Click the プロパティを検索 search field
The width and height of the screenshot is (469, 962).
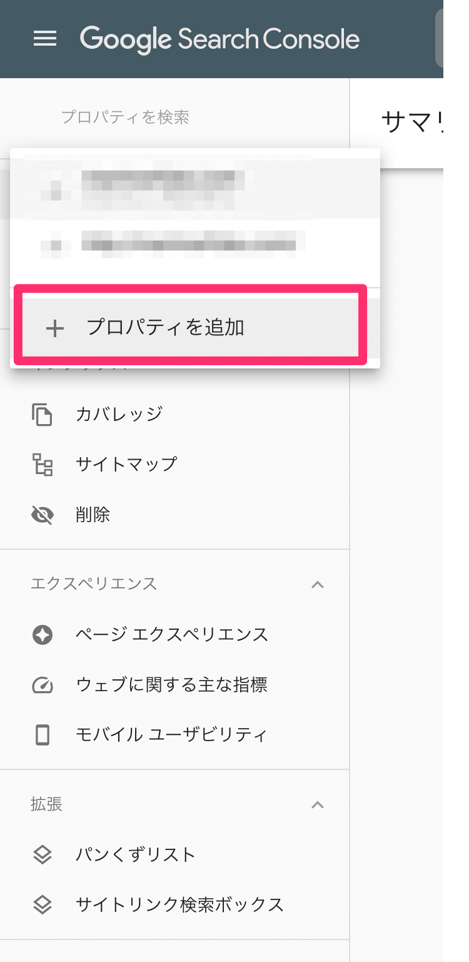pyautogui.click(x=125, y=118)
